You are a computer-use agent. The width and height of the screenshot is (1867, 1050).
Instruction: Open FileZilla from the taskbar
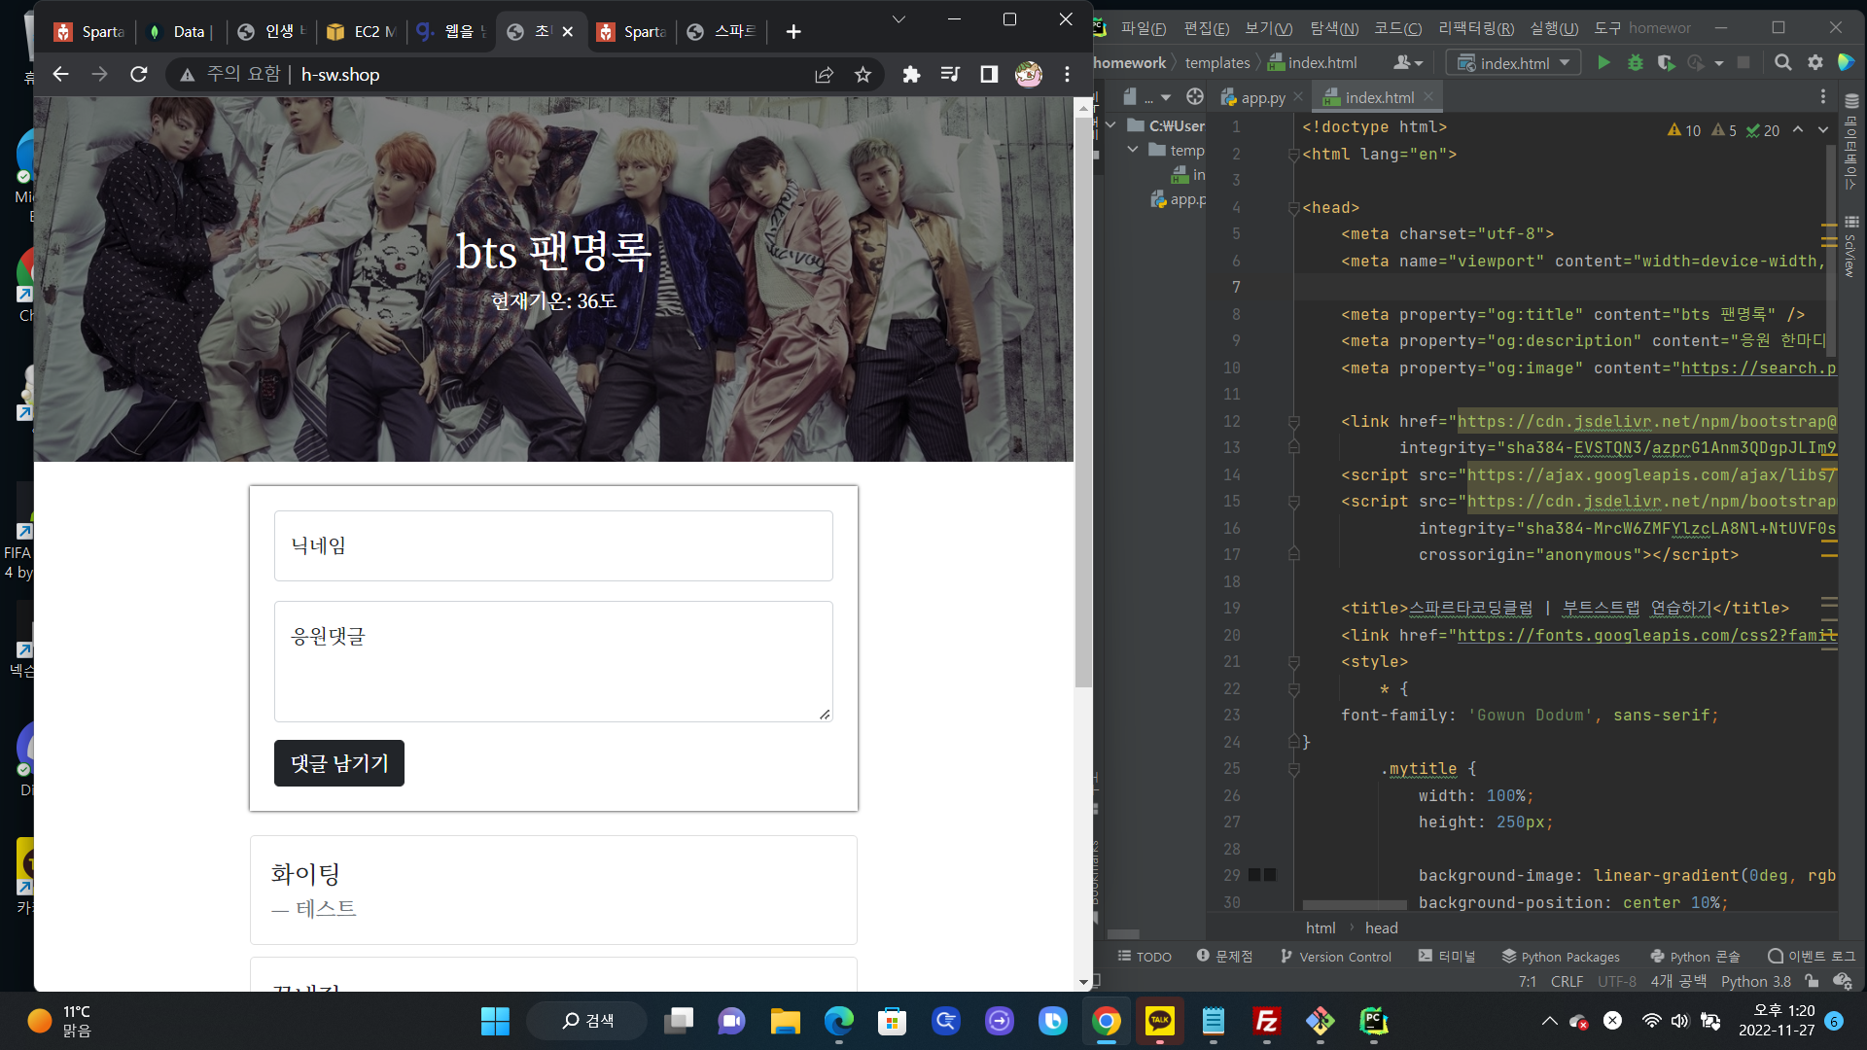[x=1266, y=1021]
